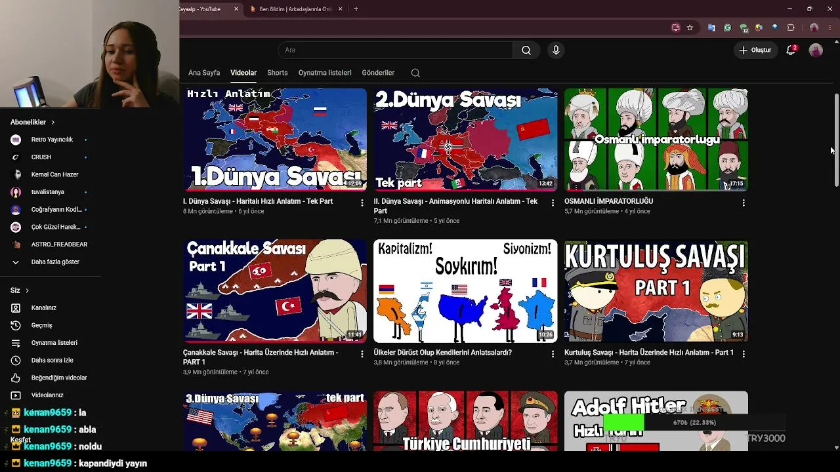The height and width of the screenshot is (472, 840).
Task: Open options menu for OSMANLI İMPARATORLUĞU video
Action: 744,203
